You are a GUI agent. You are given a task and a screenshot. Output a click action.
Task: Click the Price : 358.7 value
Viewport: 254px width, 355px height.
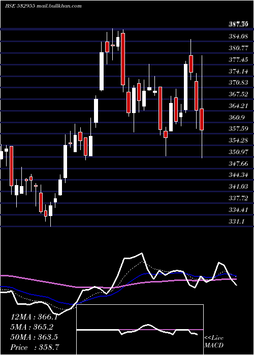(x=34, y=347)
